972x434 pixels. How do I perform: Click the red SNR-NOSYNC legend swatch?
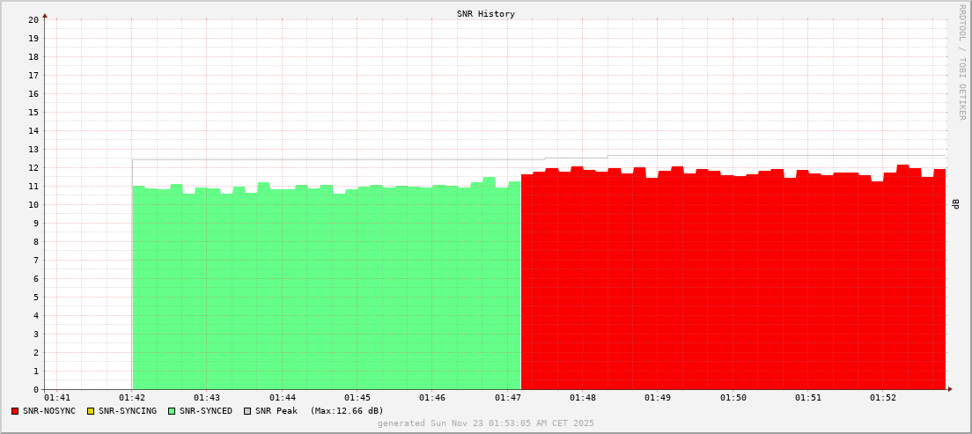[x=15, y=411]
